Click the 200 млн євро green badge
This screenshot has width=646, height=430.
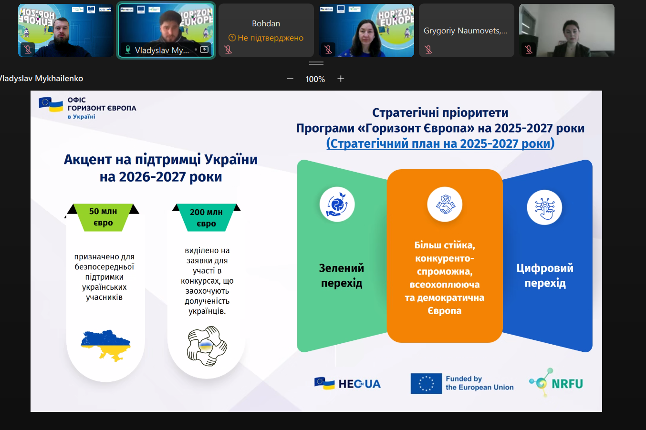point(206,218)
